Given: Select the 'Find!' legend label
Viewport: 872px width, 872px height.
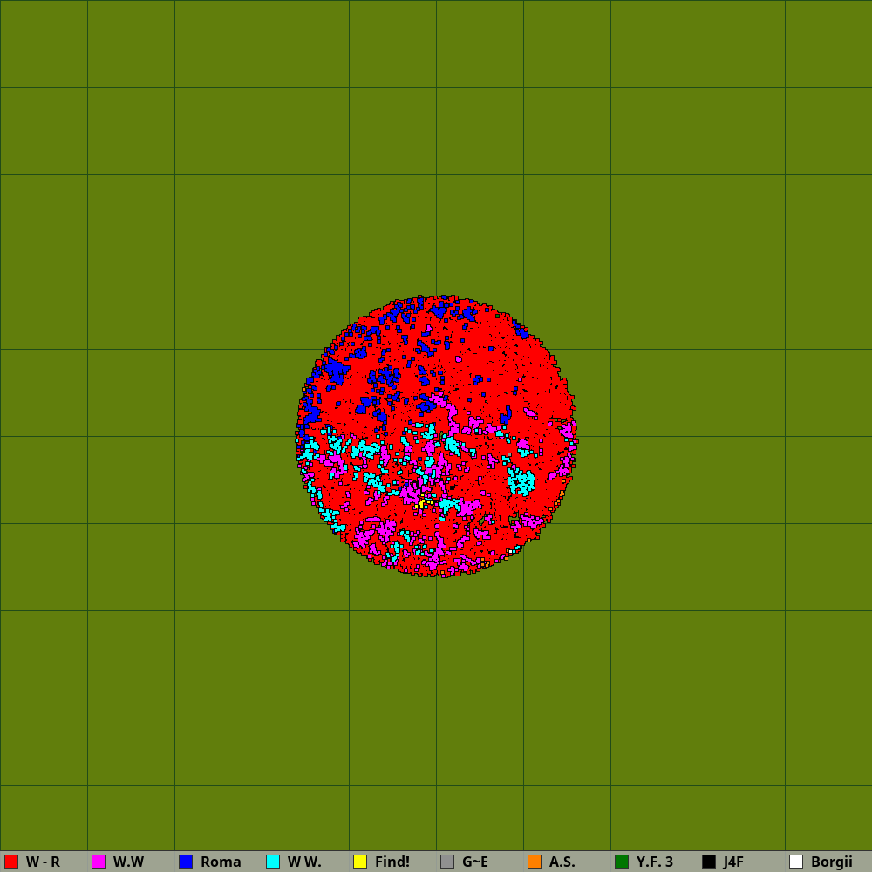Looking at the screenshot, I should tap(392, 862).
